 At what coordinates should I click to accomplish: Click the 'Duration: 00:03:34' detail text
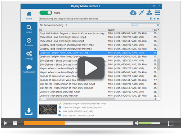86,115
